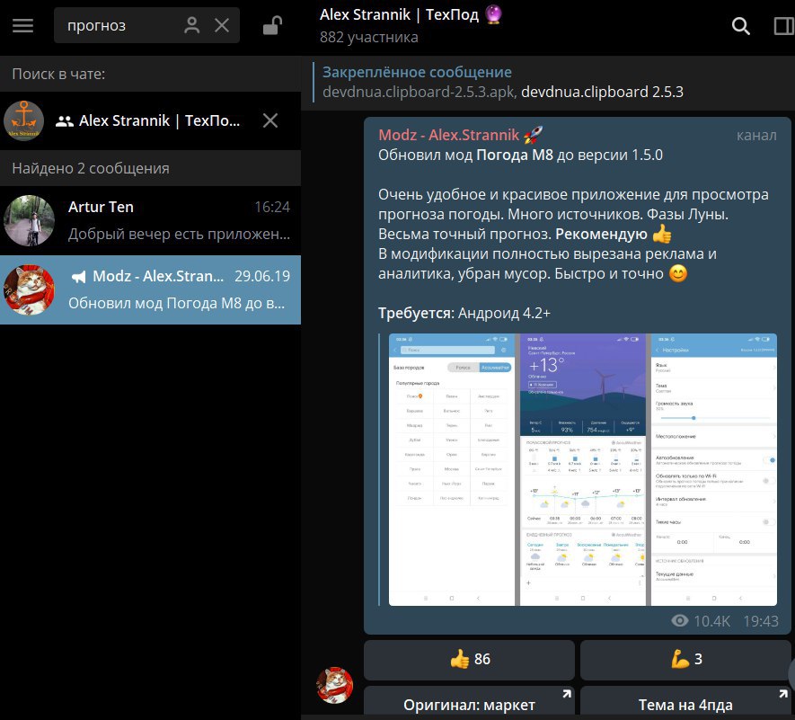The width and height of the screenshot is (795, 720).
Task: Click the канал label on message
Action: tap(756, 136)
